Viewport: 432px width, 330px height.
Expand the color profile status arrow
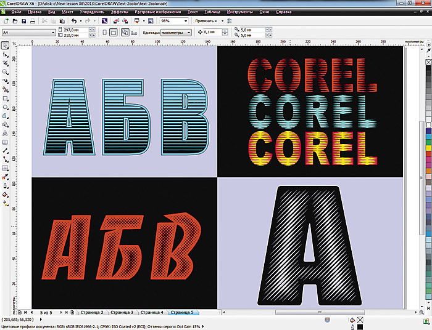pyautogui.click(x=203, y=326)
